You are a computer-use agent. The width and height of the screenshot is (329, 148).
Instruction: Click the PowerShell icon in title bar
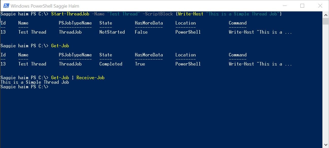(6, 6)
